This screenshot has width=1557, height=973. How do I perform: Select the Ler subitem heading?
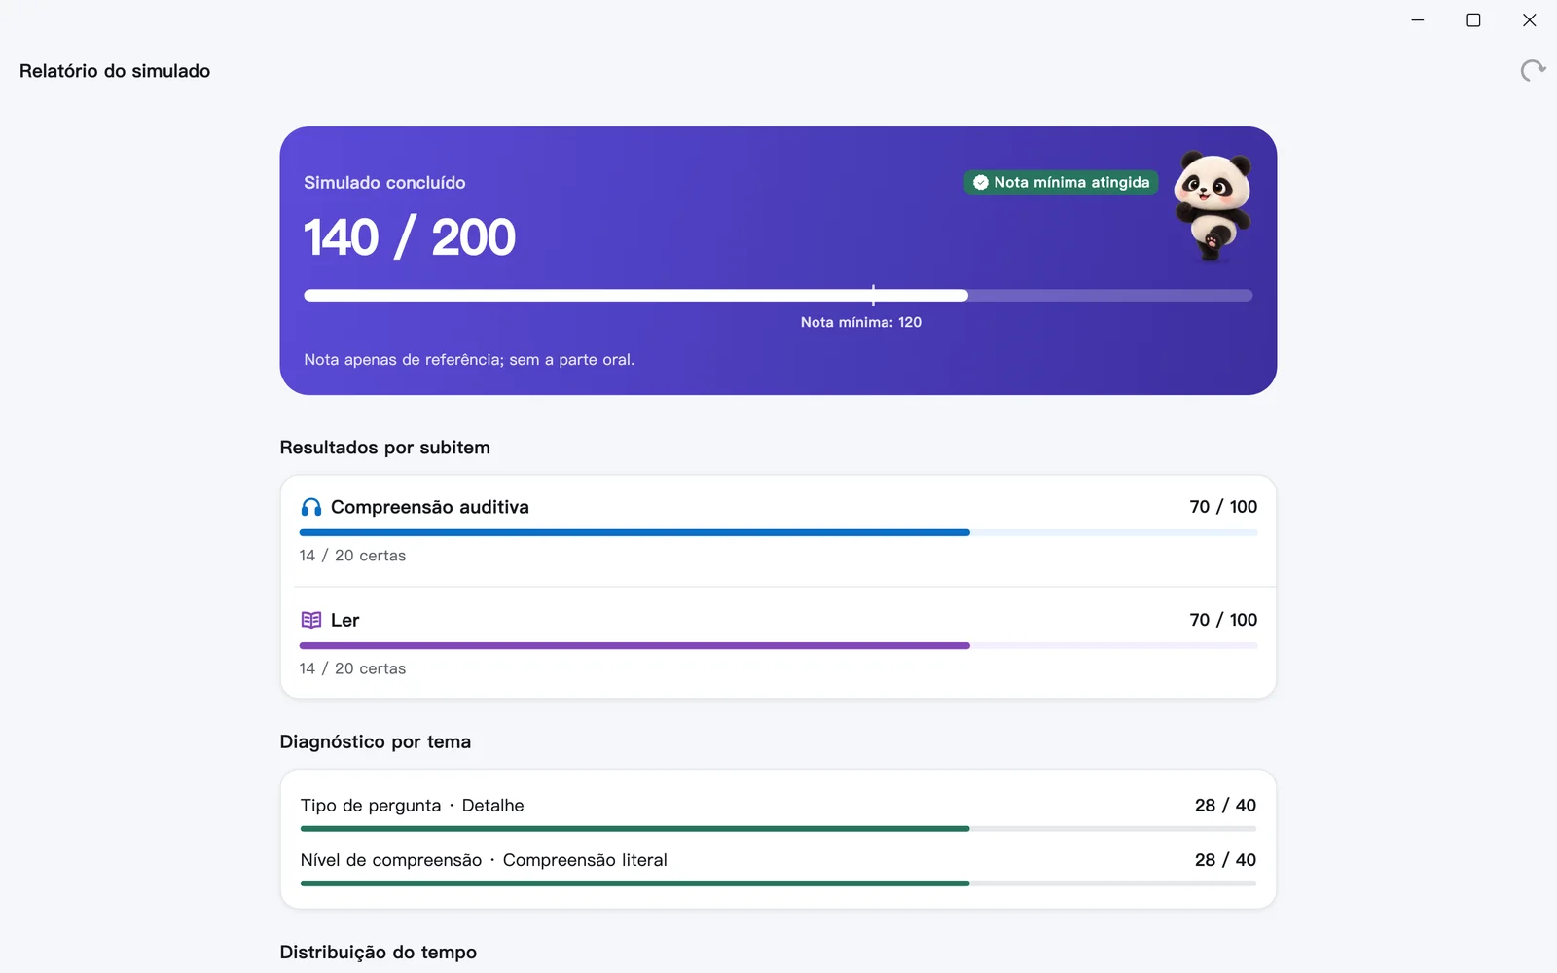pos(344,620)
